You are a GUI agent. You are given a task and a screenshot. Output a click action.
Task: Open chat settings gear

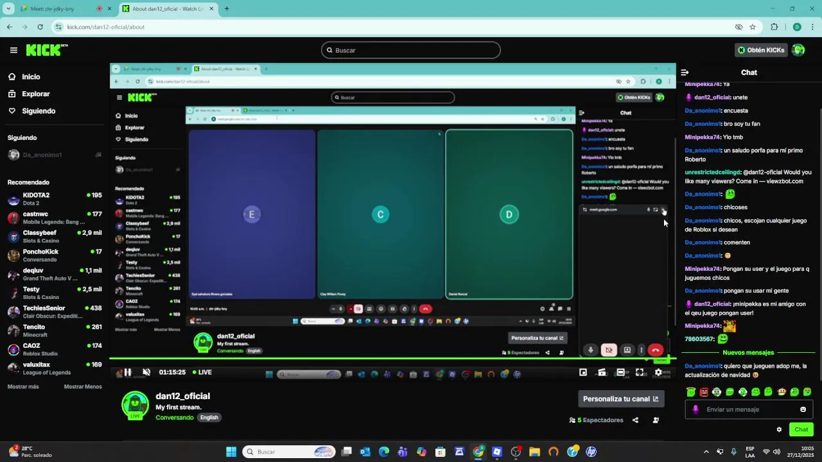(779, 430)
